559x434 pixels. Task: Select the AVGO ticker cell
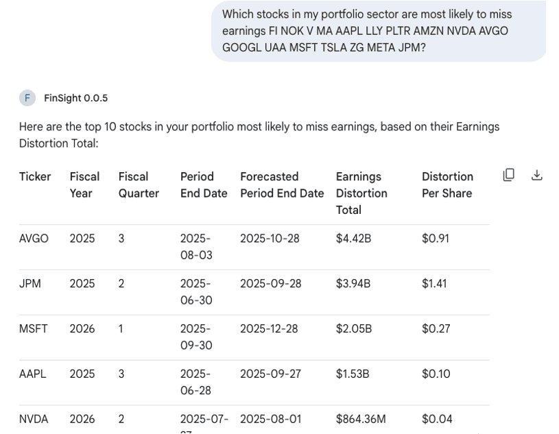click(34, 239)
